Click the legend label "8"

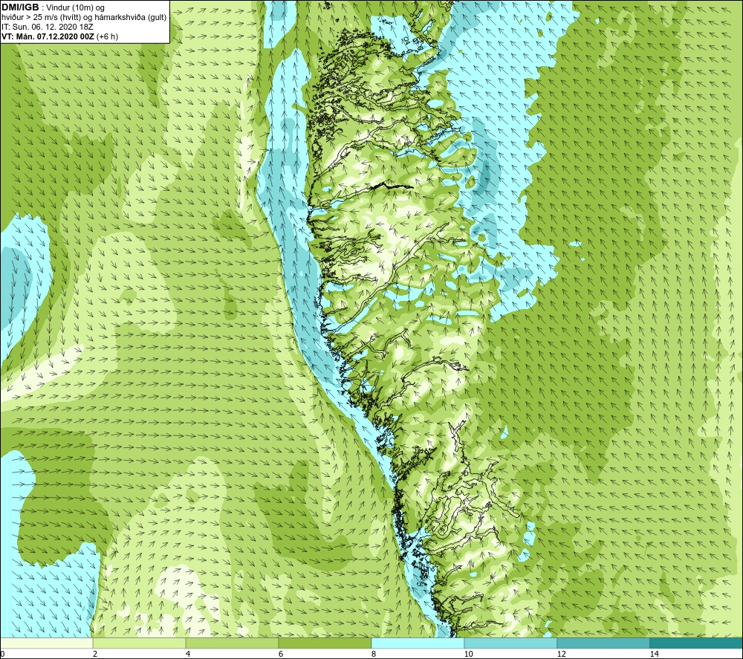(x=374, y=654)
